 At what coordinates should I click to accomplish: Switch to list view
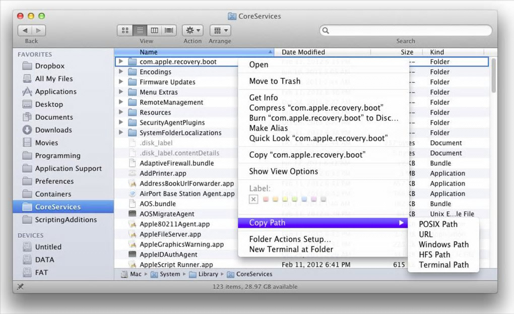140,30
